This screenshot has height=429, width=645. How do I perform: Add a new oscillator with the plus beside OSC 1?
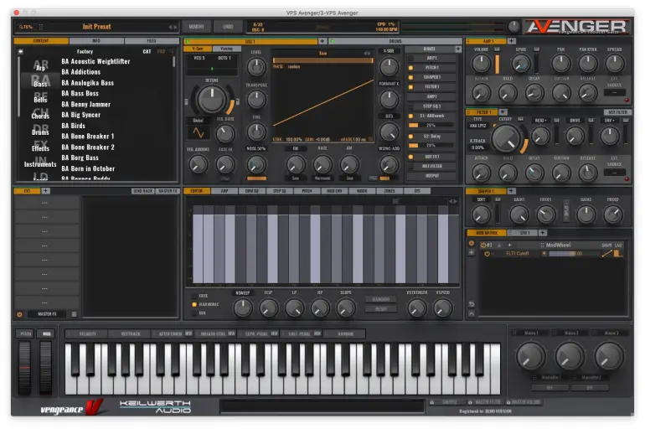pyautogui.click(x=322, y=41)
